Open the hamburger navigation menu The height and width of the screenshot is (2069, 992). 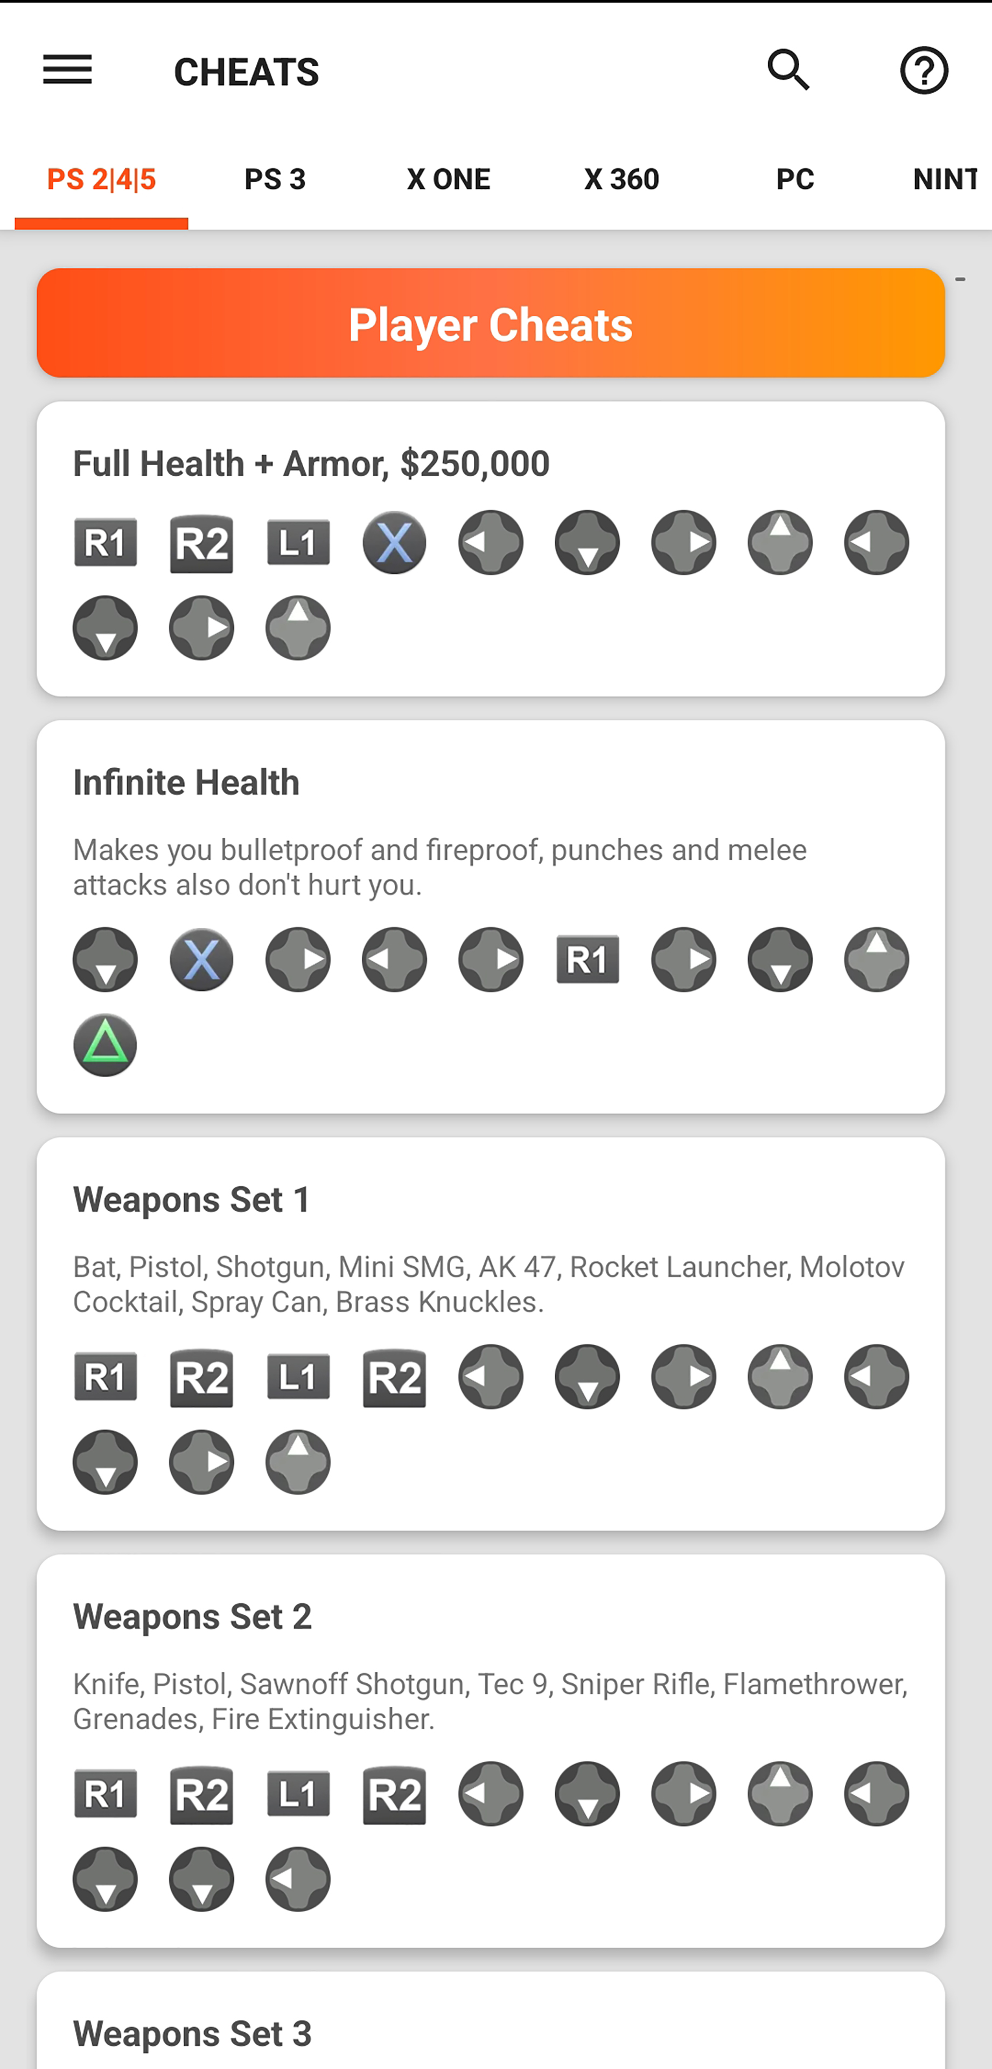click(67, 70)
